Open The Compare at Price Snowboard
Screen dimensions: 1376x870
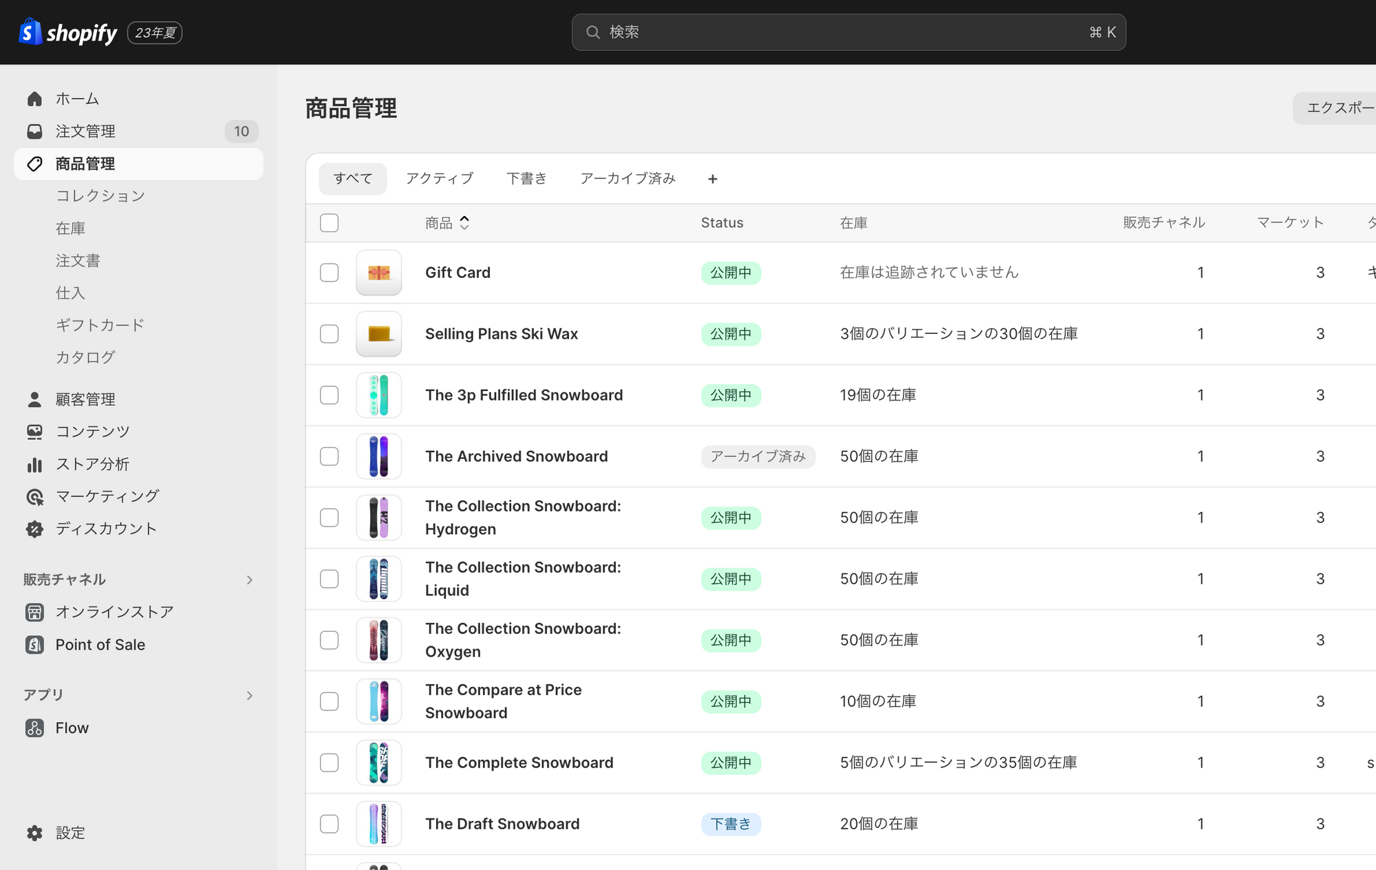click(504, 701)
